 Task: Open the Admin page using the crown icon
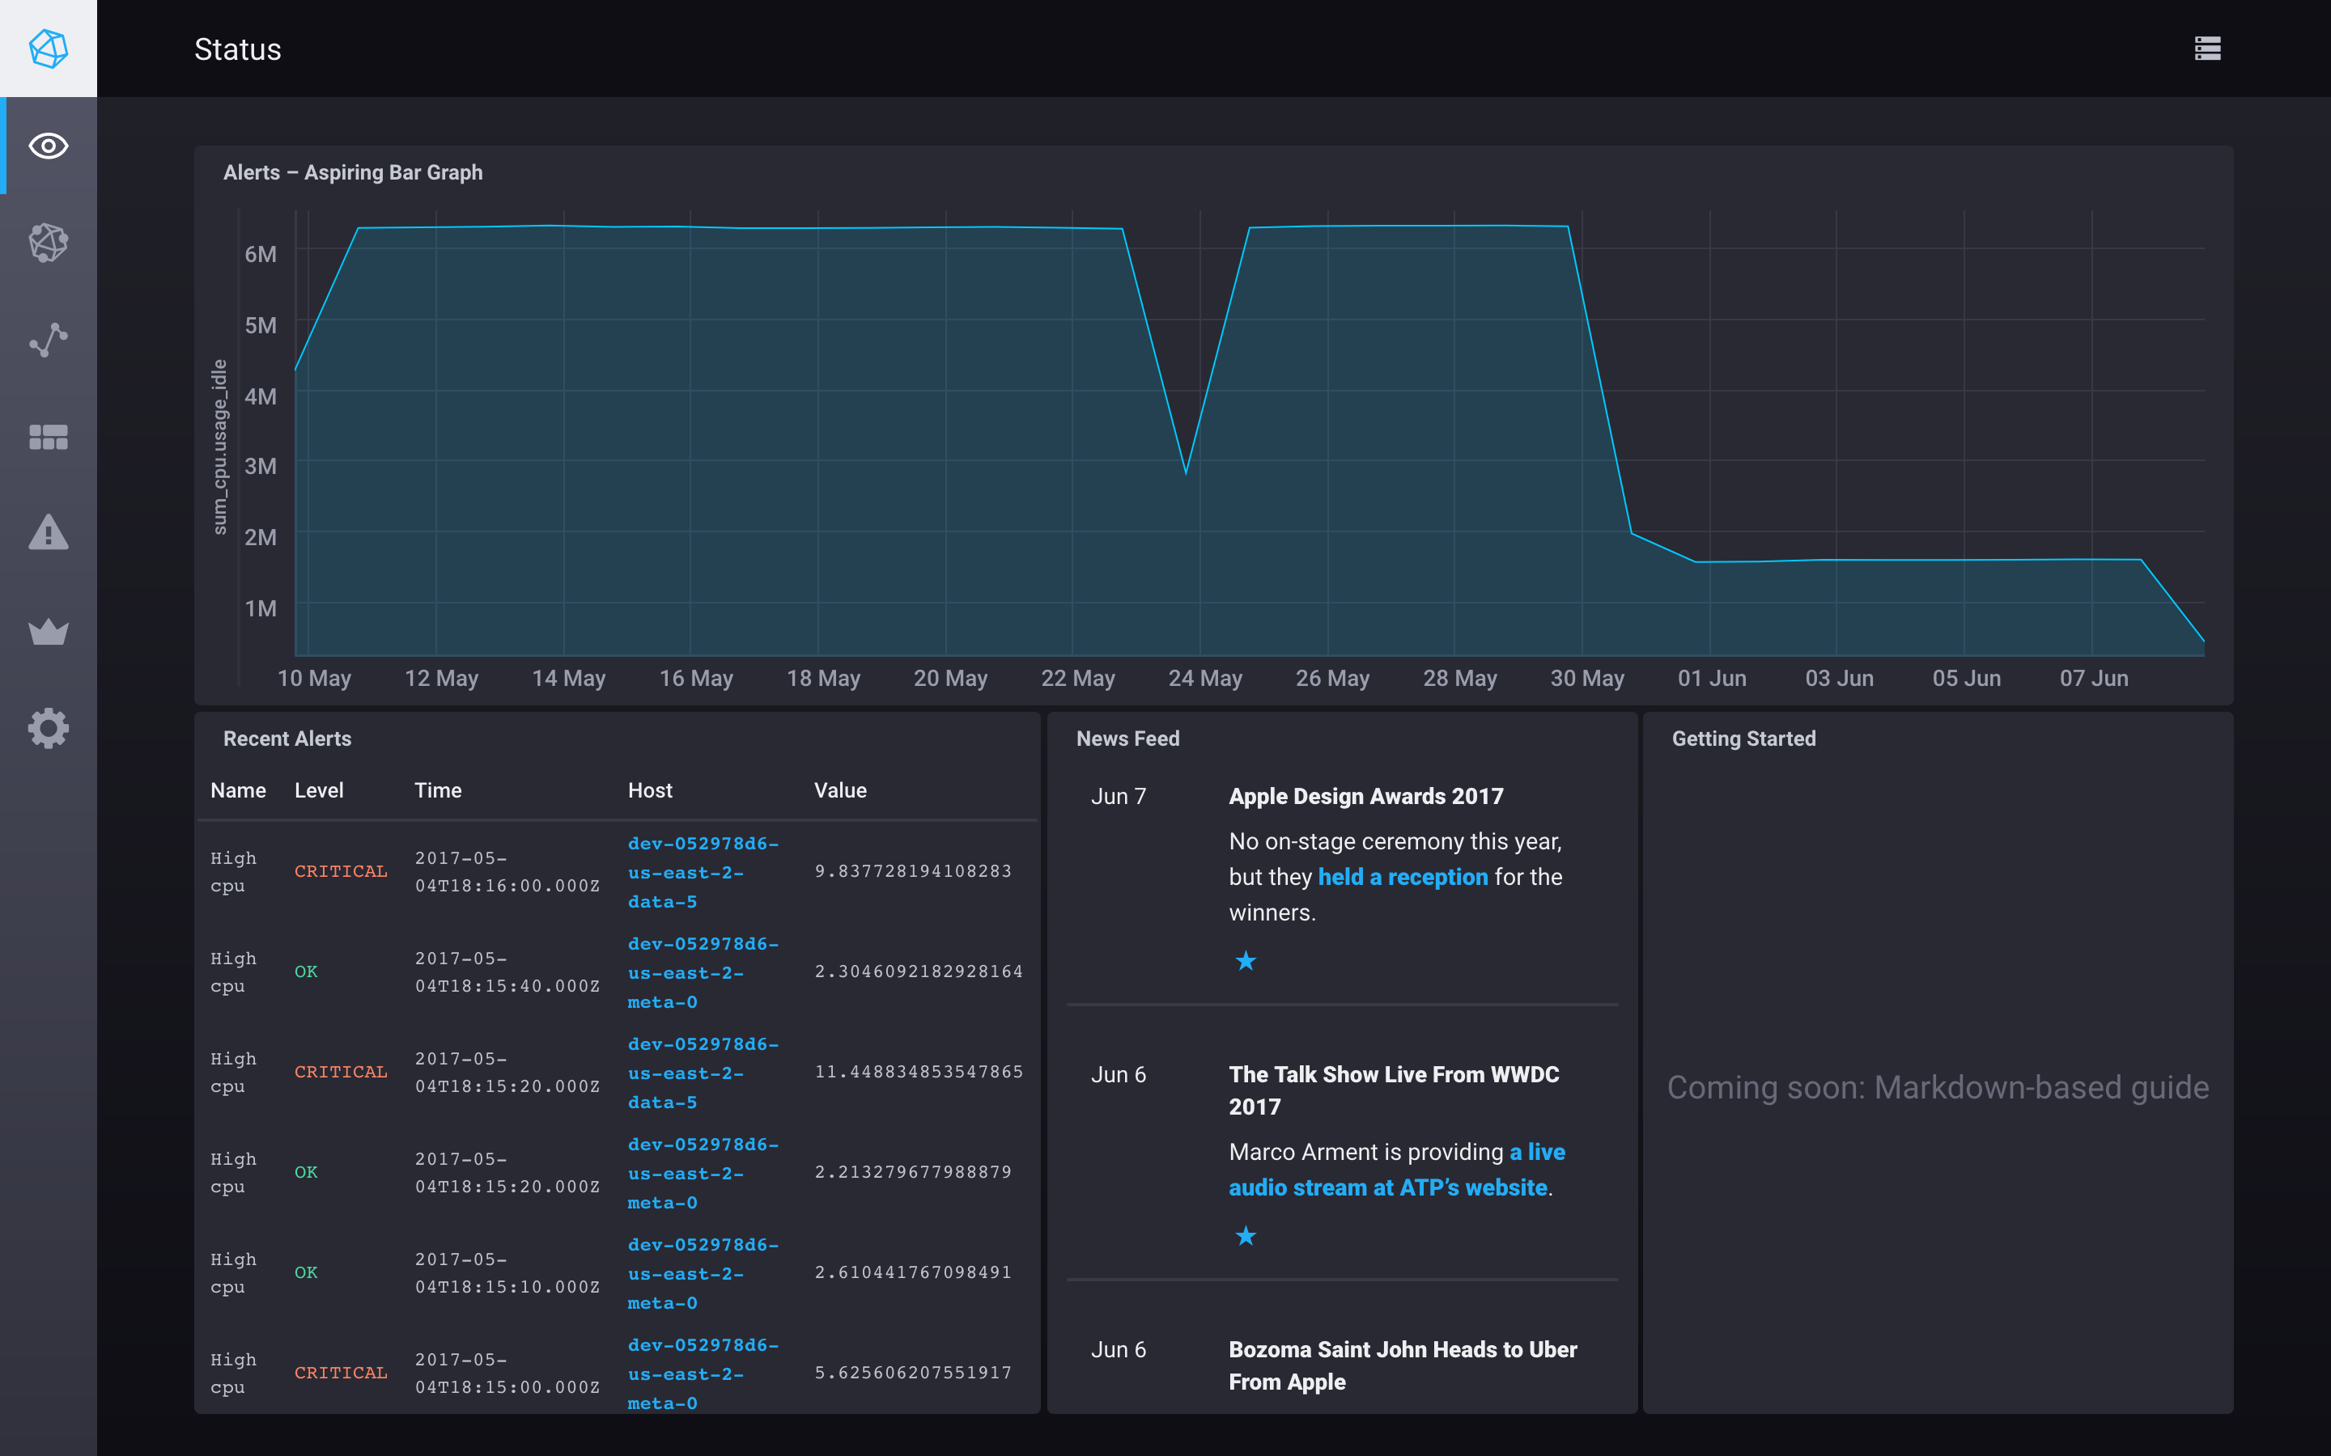(x=47, y=632)
